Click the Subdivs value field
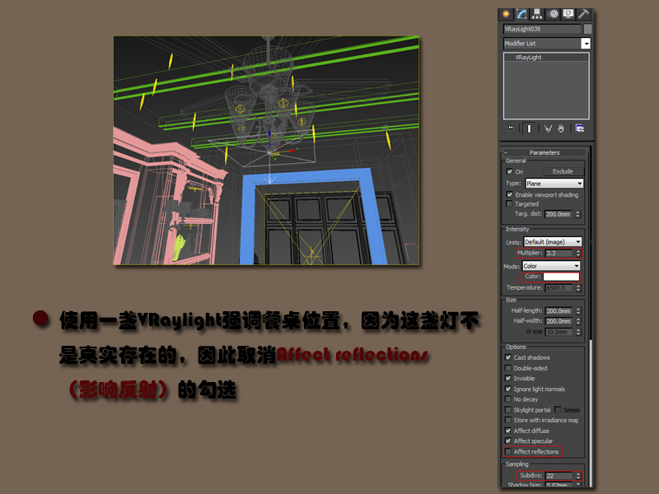Image resolution: width=659 pixels, height=494 pixels. [x=559, y=476]
